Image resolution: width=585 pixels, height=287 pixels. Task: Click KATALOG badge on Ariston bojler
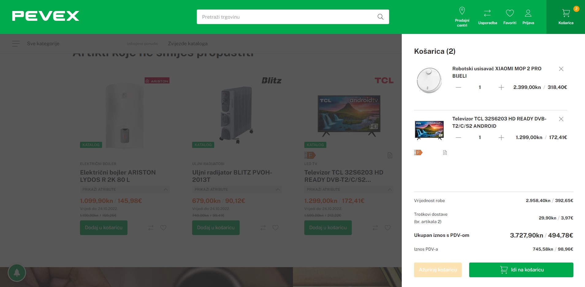tap(91, 145)
